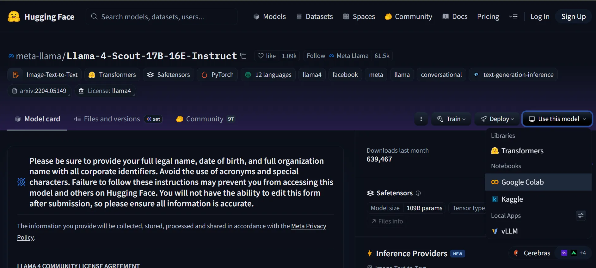Open Community in top navigation
This screenshot has width=596, height=268.
coord(409,16)
